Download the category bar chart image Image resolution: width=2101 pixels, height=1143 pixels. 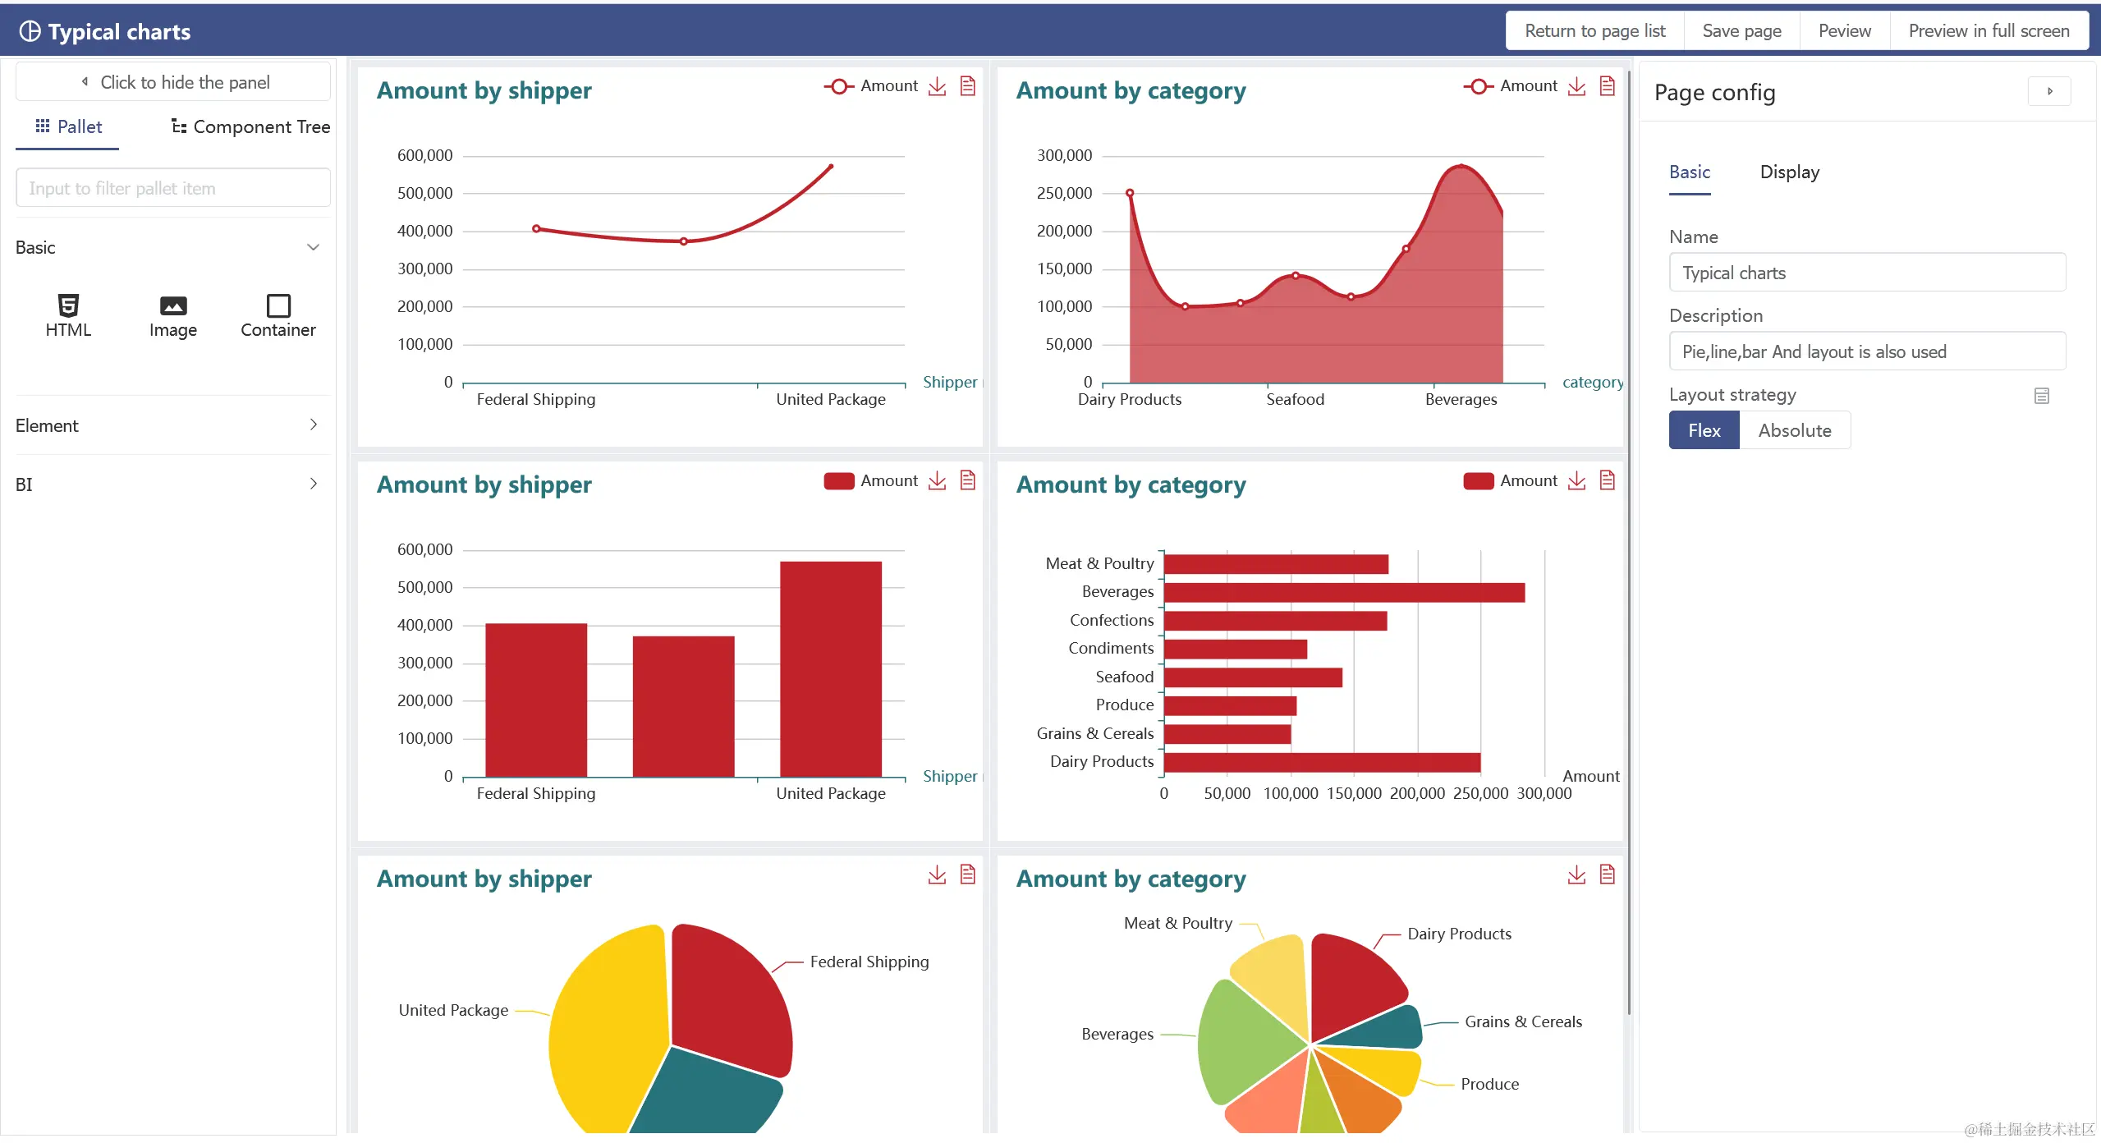coord(1576,480)
